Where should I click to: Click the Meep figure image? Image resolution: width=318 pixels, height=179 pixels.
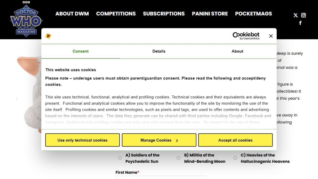click(29, 94)
